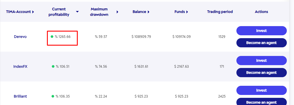Sort by Balance column arrow
This screenshot has height=105, width=294.
[149, 12]
